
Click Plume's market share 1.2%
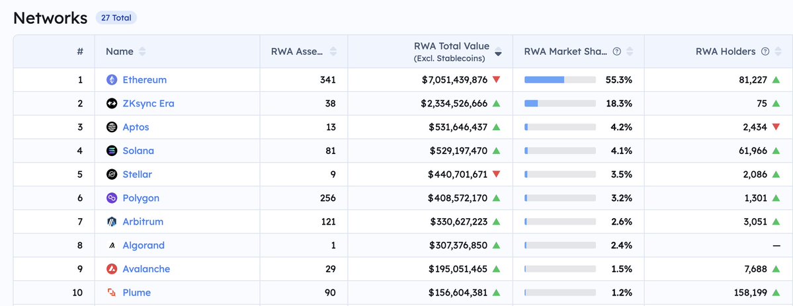pos(622,292)
